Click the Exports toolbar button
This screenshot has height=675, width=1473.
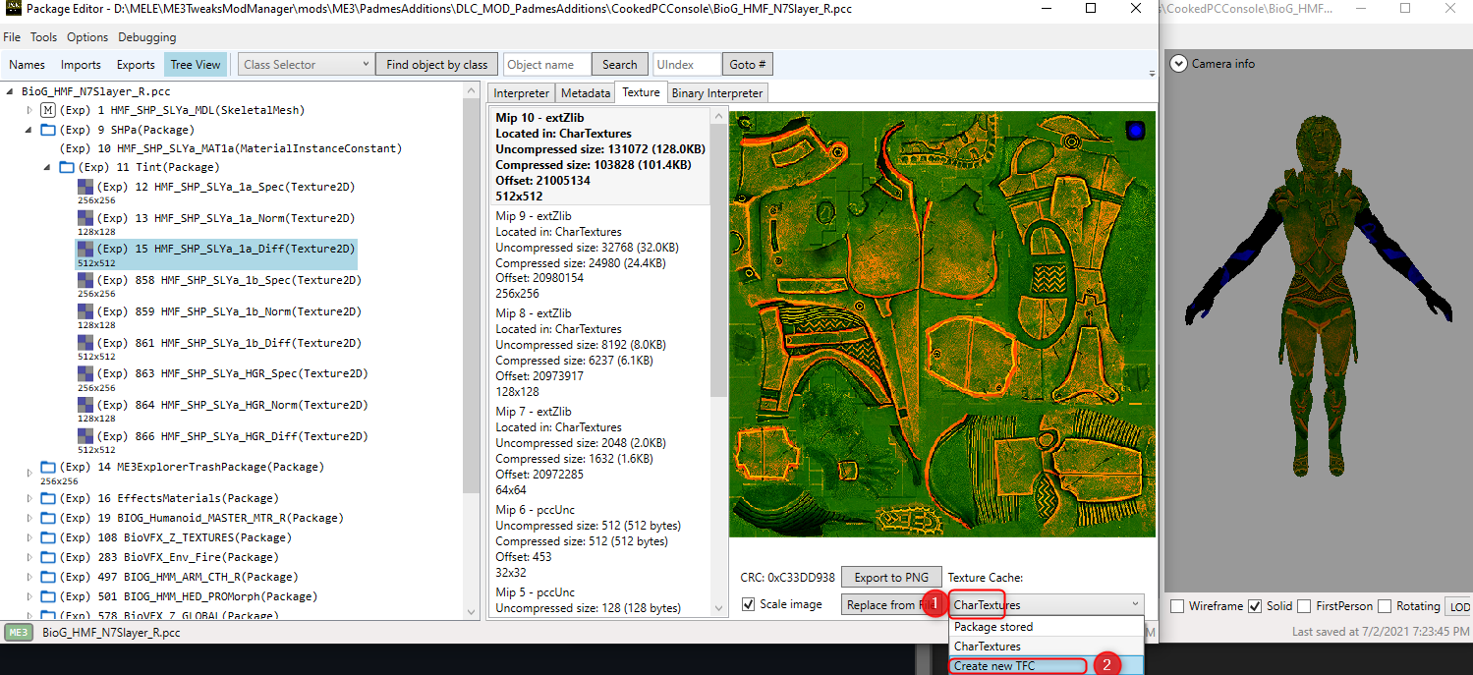pyautogui.click(x=136, y=65)
